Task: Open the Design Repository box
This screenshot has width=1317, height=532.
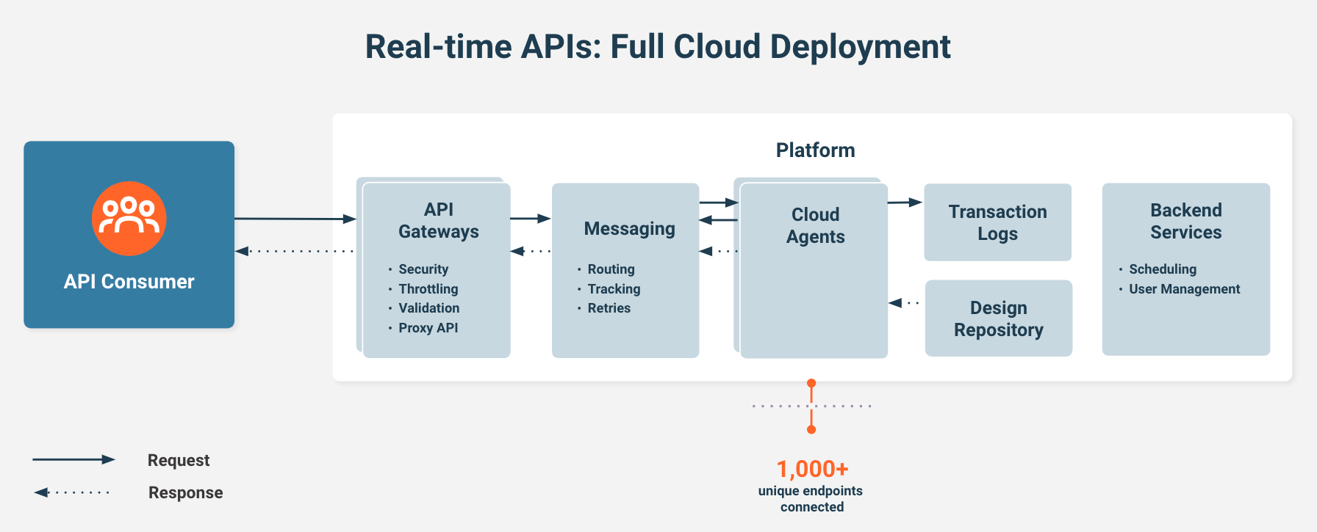Action: 998,318
